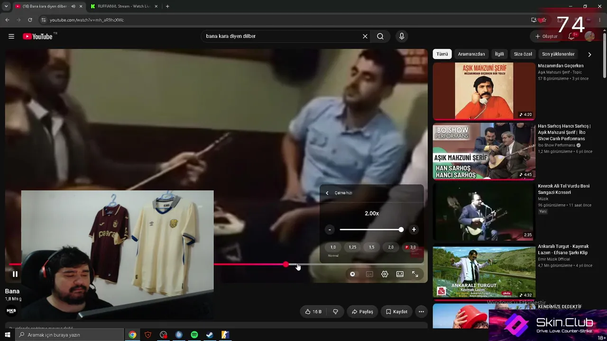Open the YouTube hamburger guide menu
This screenshot has width=607, height=341.
11,36
